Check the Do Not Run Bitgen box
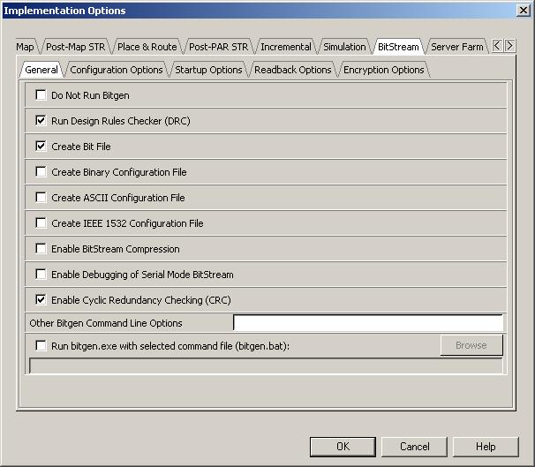 (x=41, y=94)
